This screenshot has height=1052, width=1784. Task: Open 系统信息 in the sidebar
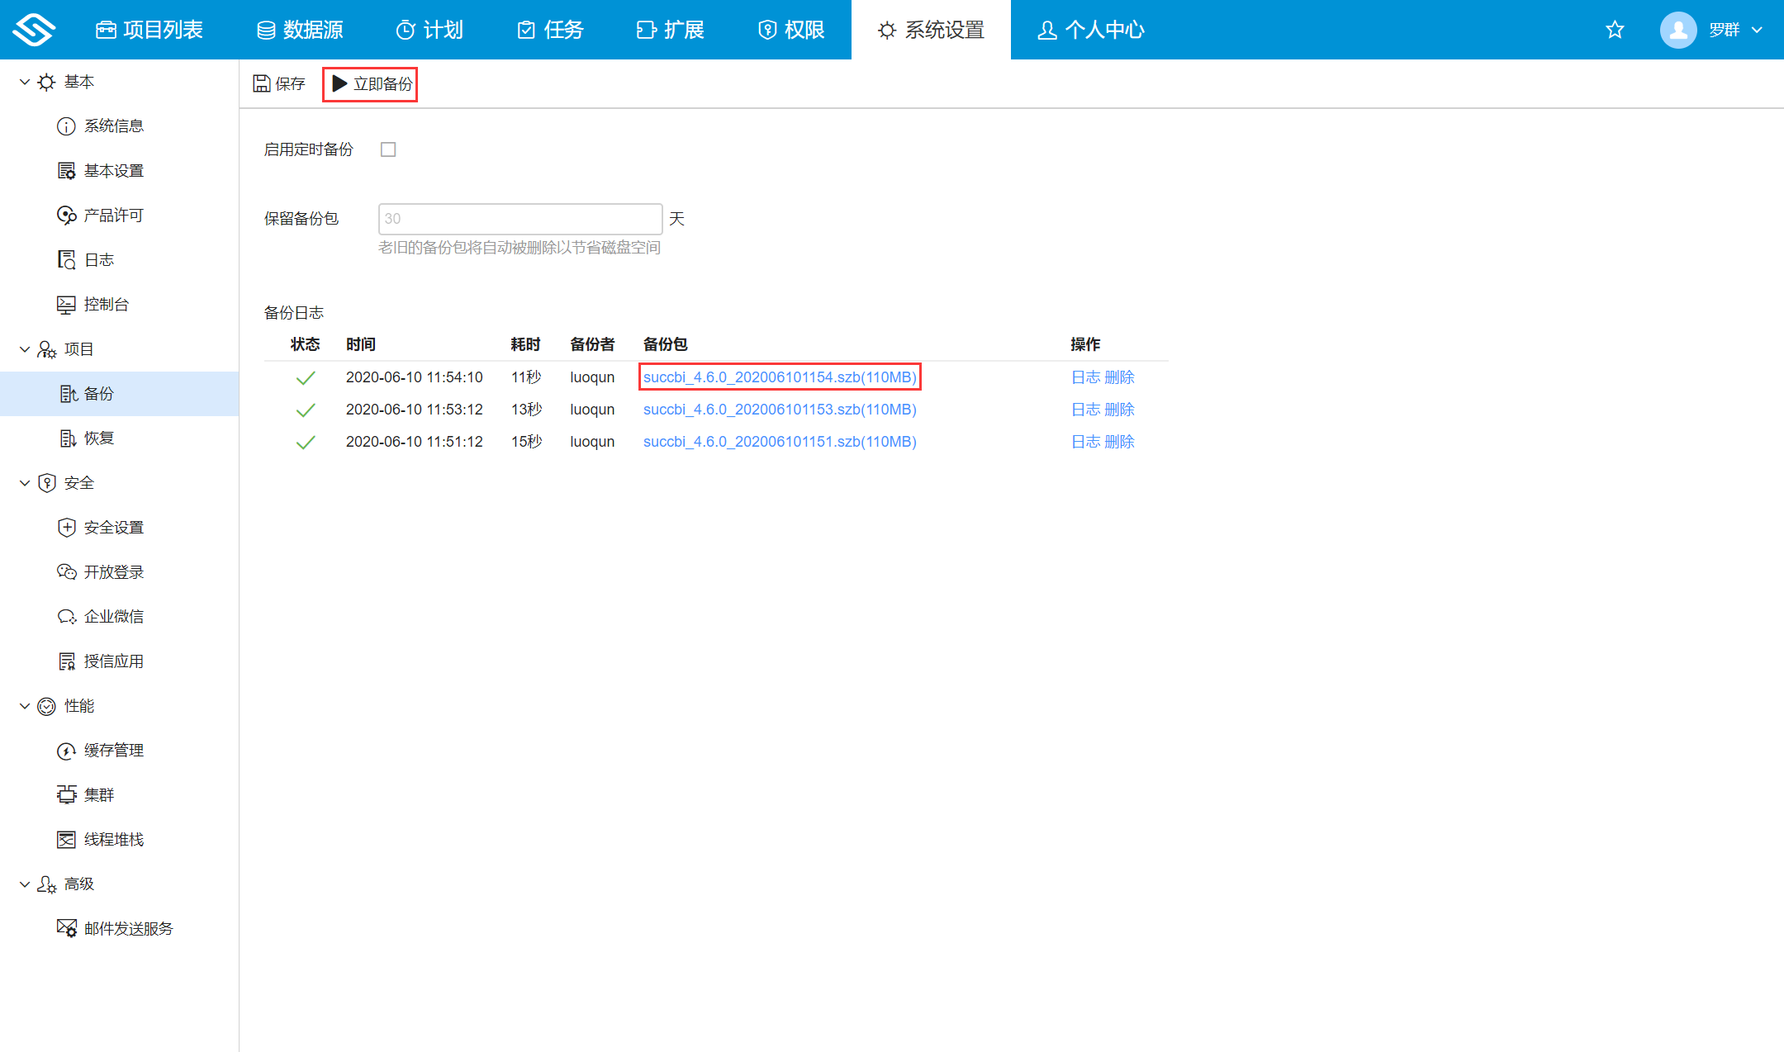(x=113, y=126)
